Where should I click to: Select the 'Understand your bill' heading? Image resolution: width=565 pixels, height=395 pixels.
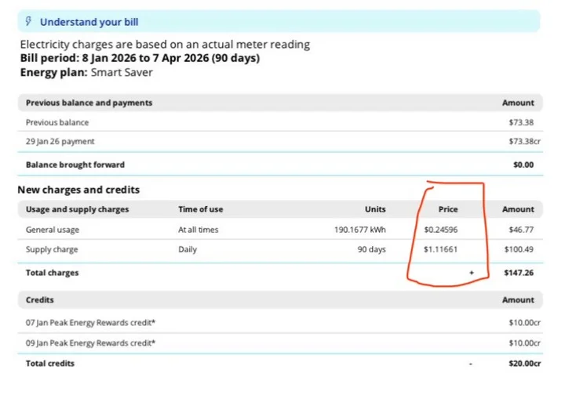click(89, 22)
